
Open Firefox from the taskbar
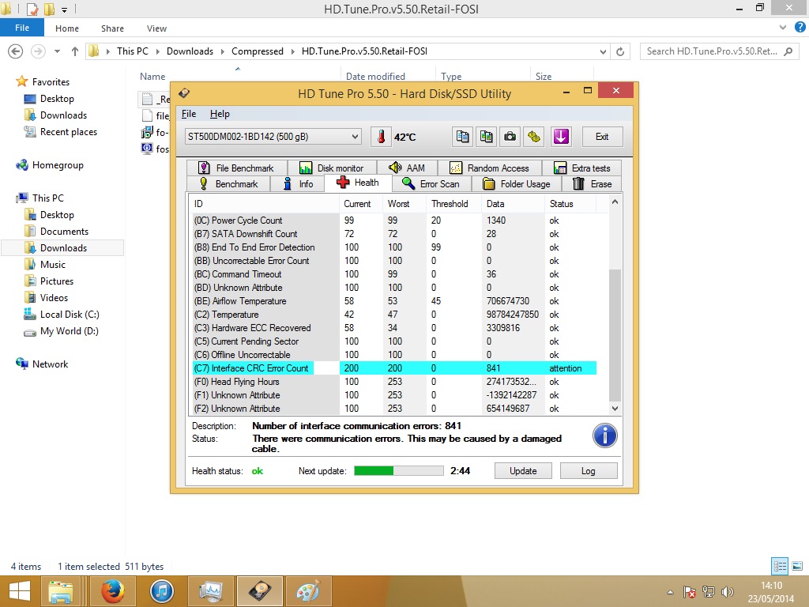(112, 591)
